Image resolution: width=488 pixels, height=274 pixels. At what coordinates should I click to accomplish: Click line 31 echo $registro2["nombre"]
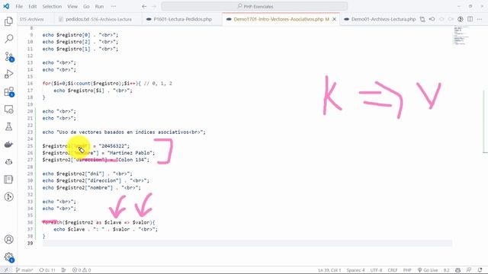click(x=91, y=188)
